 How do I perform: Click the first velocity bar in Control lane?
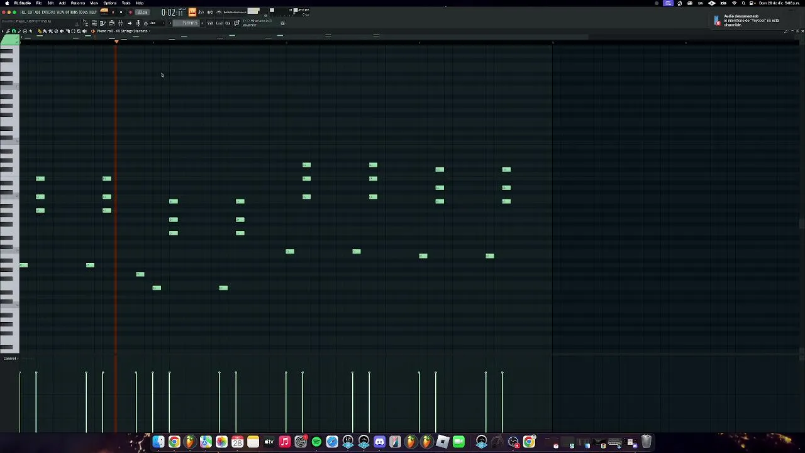click(x=19, y=402)
